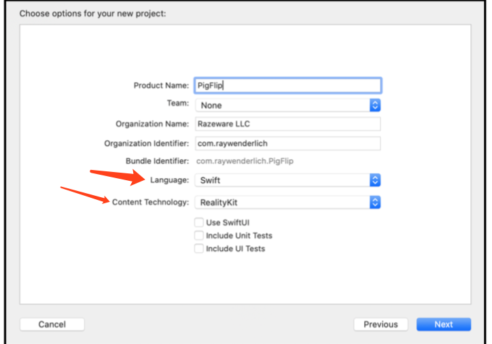Click the Content Technology stepper arrows
492x344 pixels.
pos(375,203)
